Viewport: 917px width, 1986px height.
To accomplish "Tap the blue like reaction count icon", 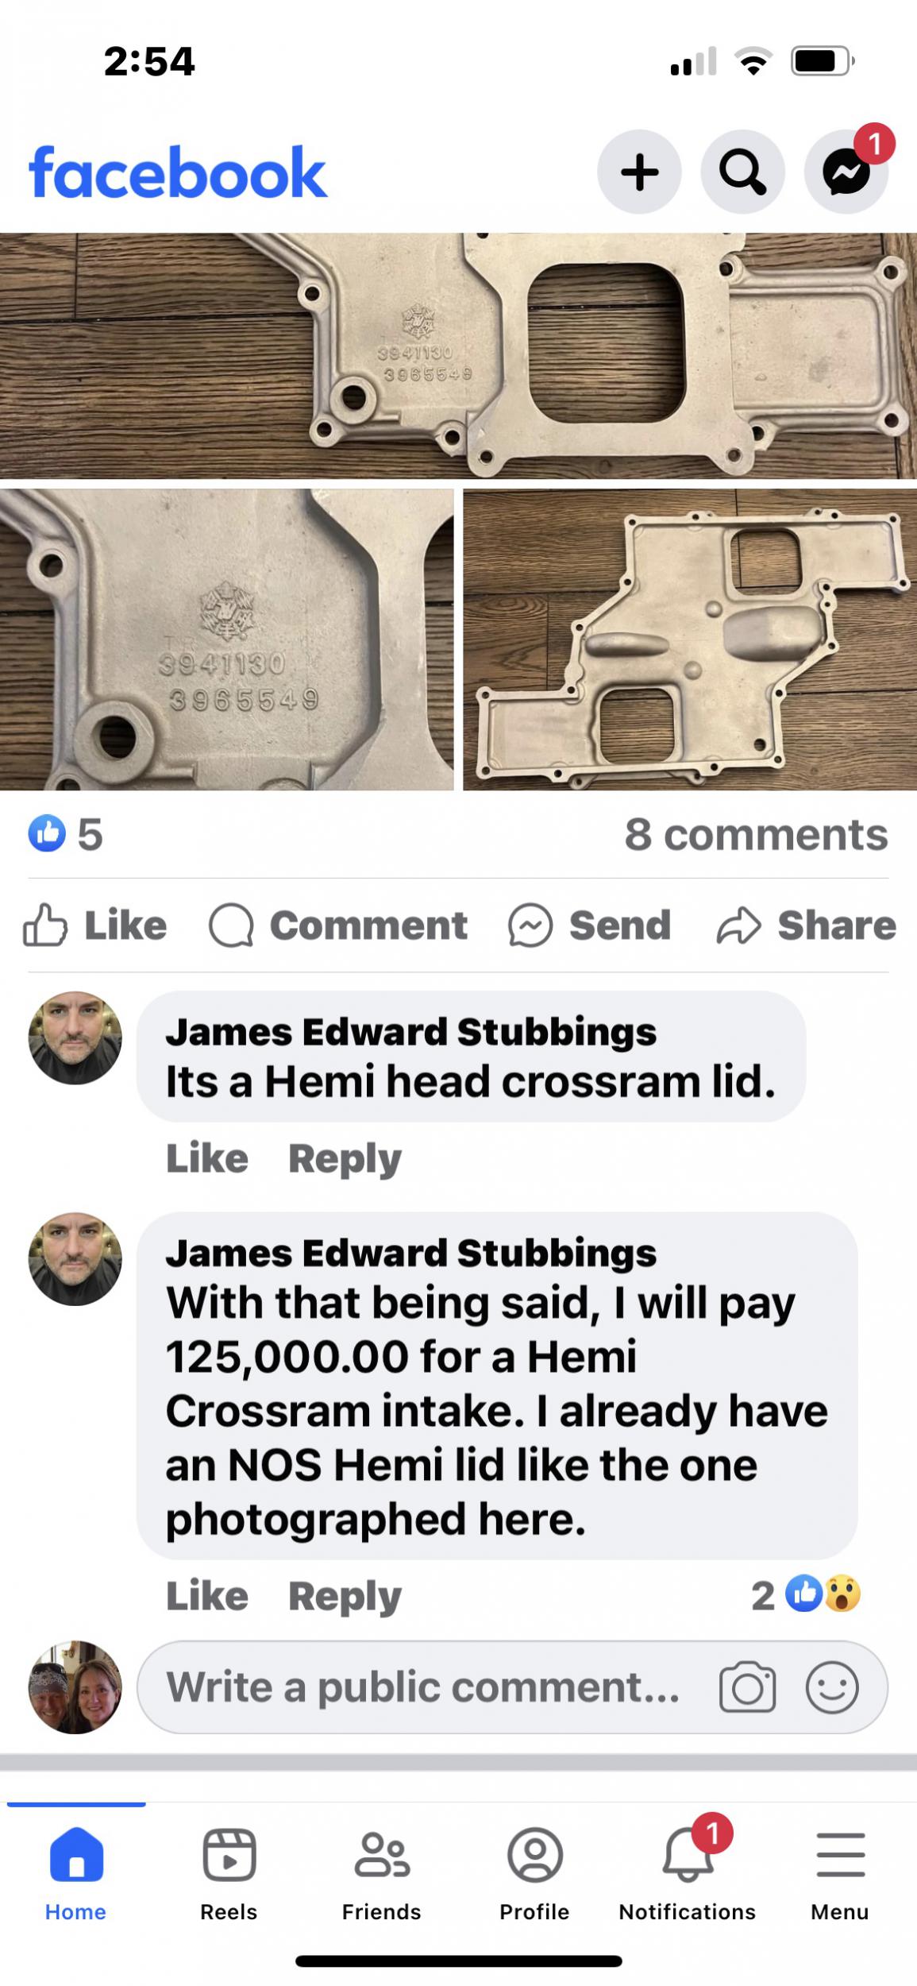I will [x=47, y=834].
